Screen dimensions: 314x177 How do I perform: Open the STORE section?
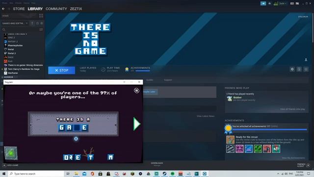point(19,9)
